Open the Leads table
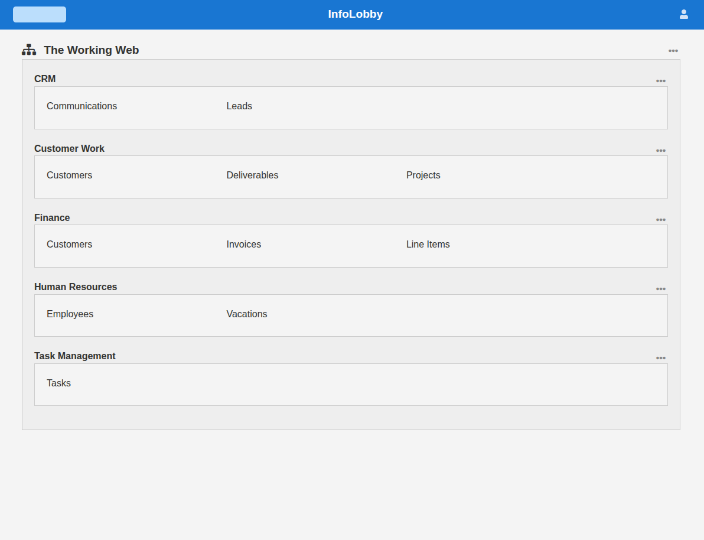The image size is (704, 540). [239, 106]
